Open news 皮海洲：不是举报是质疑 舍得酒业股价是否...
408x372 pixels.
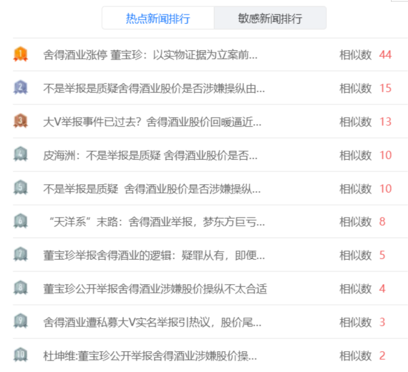coord(150,155)
